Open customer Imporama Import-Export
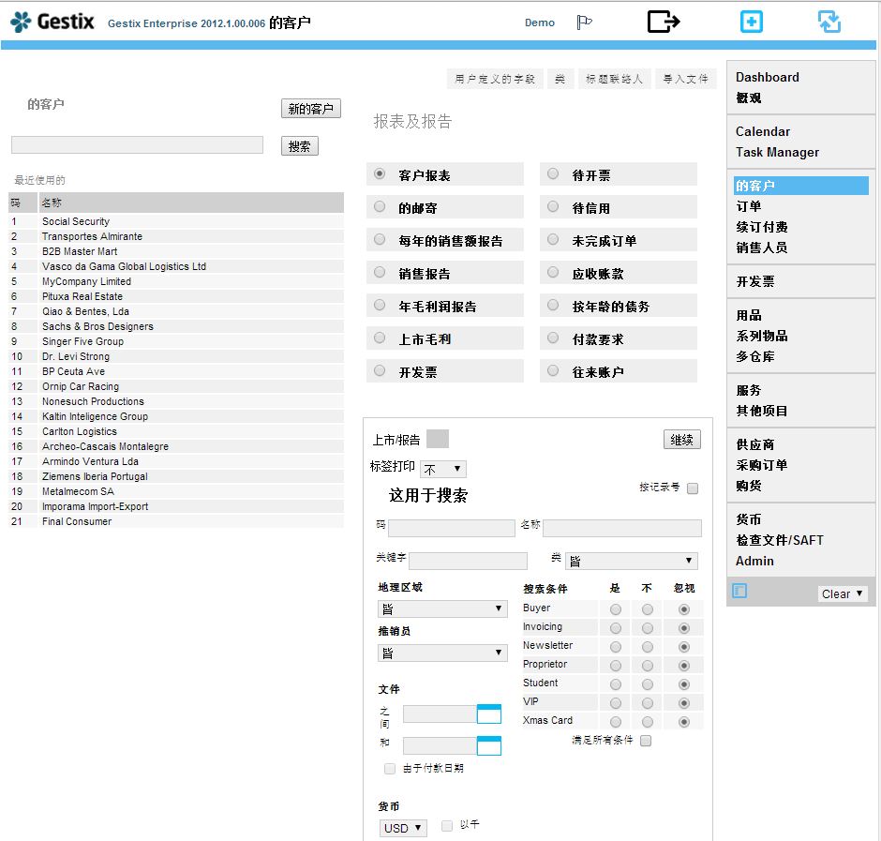The width and height of the screenshot is (881, 841). tap(95, 506)
